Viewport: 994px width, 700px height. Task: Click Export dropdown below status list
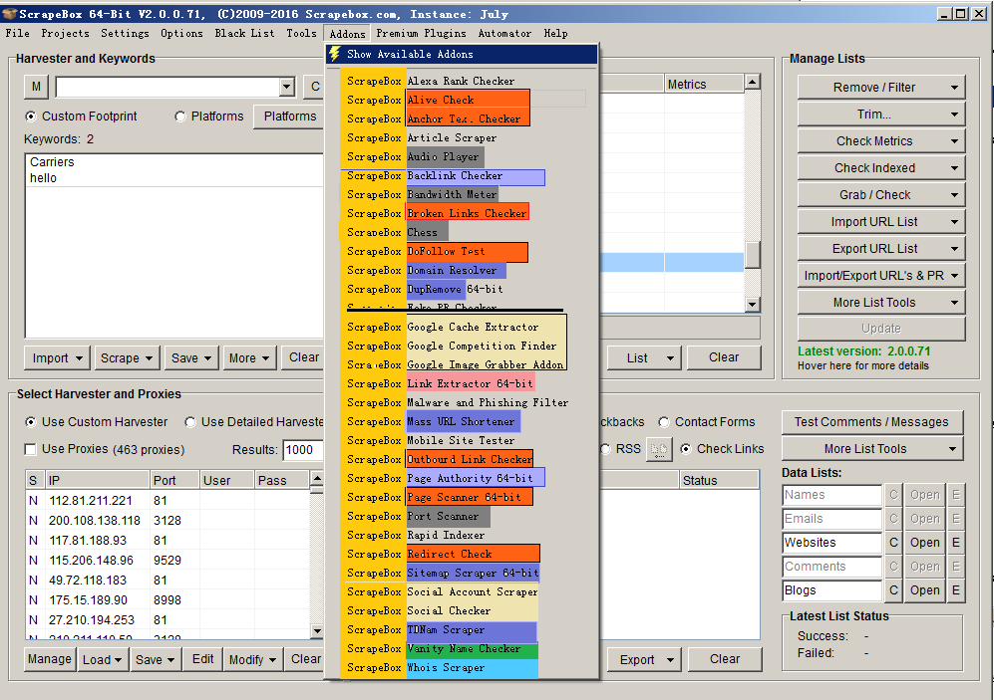(644, 659)
